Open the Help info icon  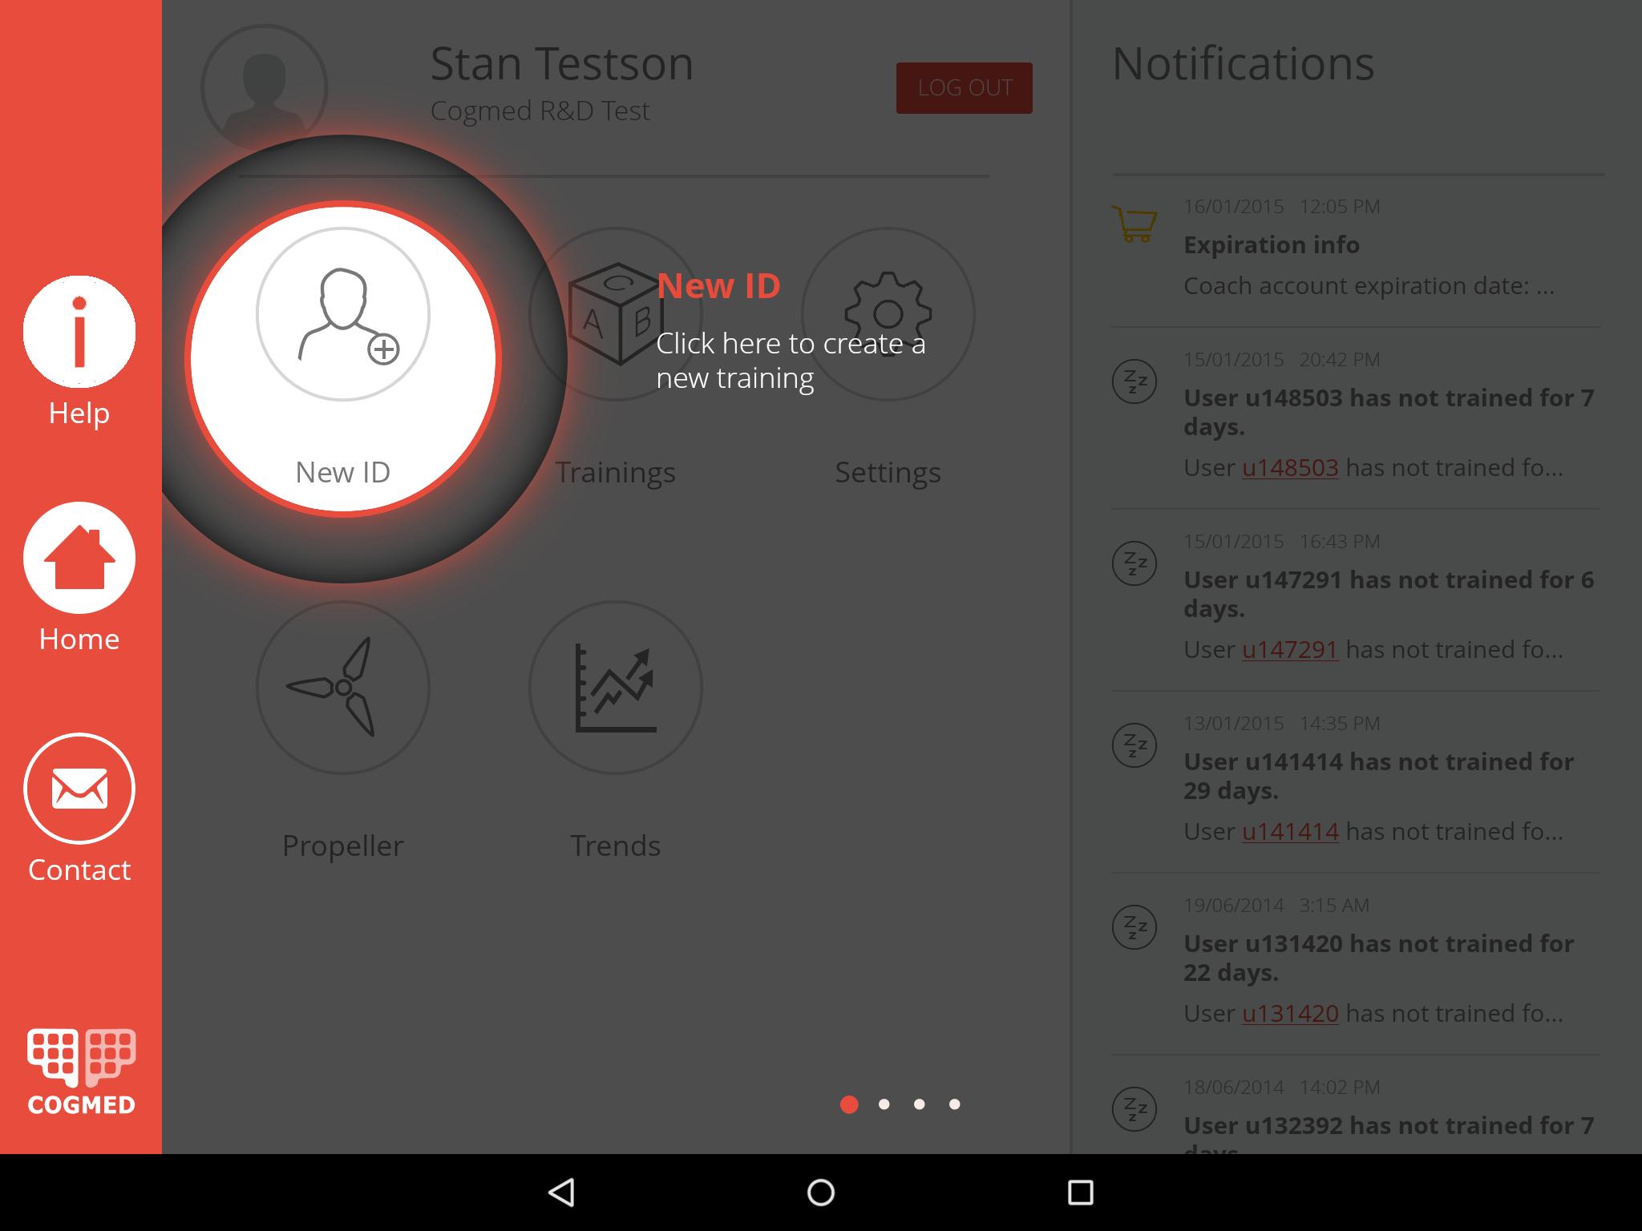coord(79,332)
